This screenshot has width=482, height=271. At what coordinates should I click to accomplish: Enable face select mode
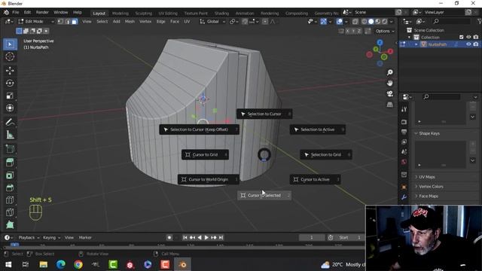pyautogui.click(x=75, y=22)
